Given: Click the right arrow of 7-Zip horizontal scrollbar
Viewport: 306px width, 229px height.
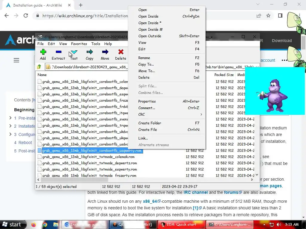Looking at the screenshot, I should pyautogui.click(x=252, y=180).
